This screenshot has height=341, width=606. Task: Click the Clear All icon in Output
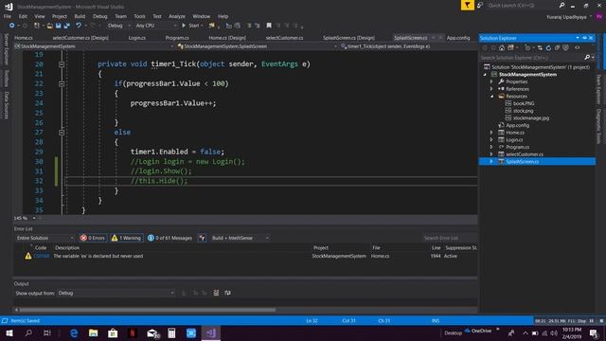(x=216, y=293)
